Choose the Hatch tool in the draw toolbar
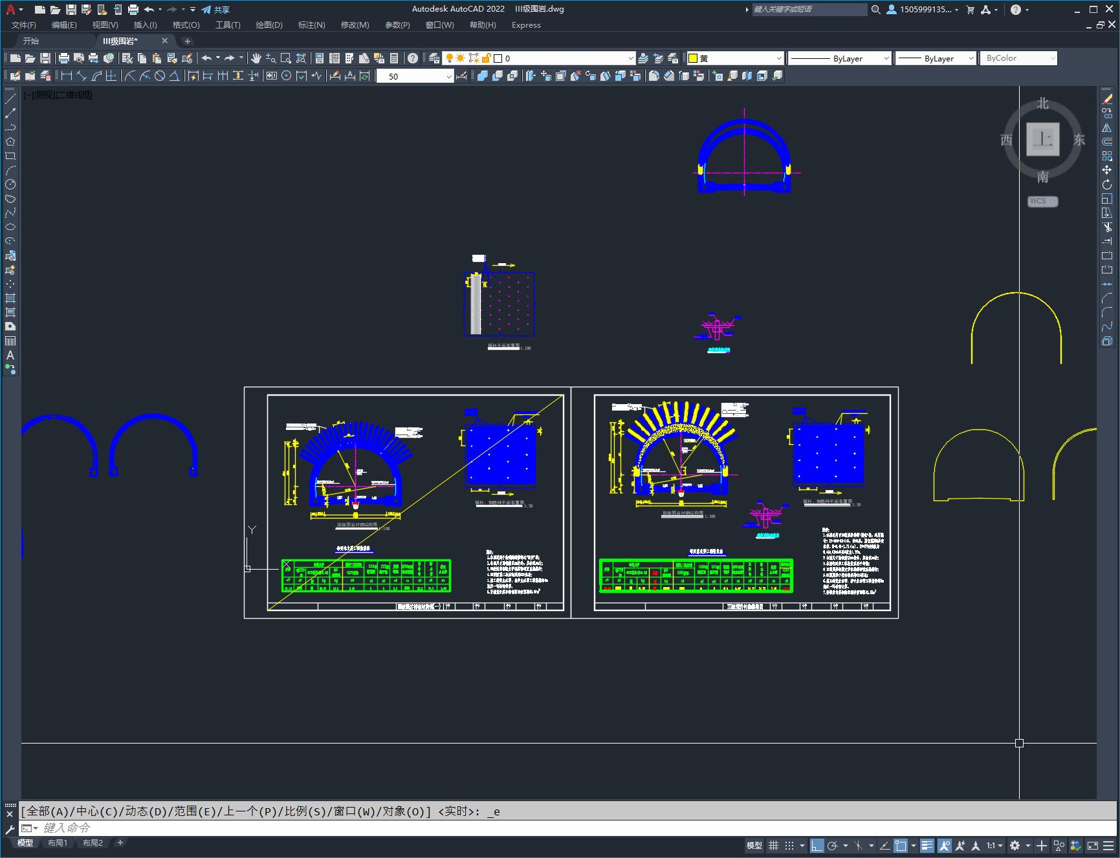The height and width of the screenshot is (858, 1120). click(10, 298)
